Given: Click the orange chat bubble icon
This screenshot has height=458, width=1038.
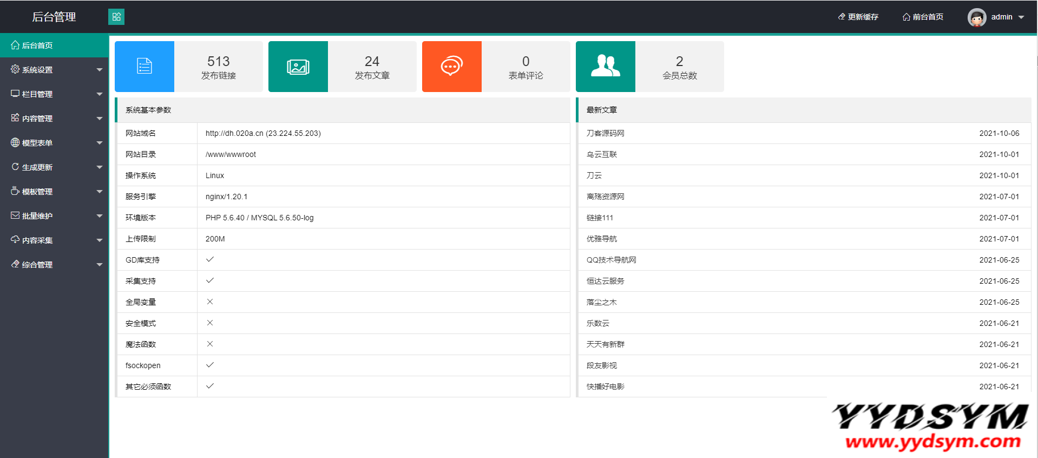Looking at the screenshot, I should pos(451,67).
